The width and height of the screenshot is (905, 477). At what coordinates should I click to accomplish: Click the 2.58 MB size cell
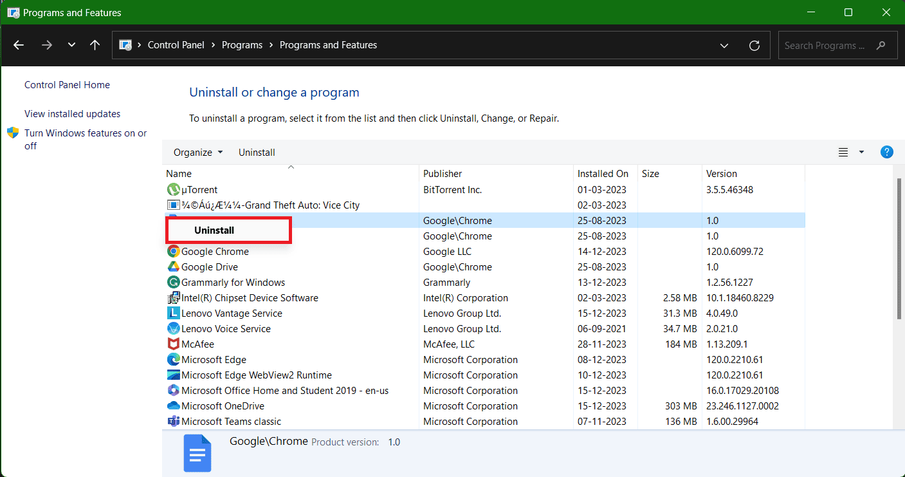tap(679, 298)
